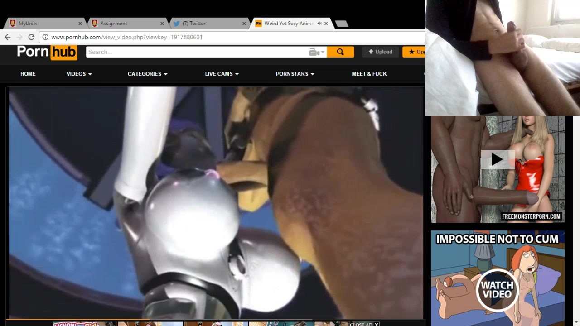Mute audio via the active tab speaker icon
Image resolution: width=580 pixels, height=326 pixels.
(319, 24)
